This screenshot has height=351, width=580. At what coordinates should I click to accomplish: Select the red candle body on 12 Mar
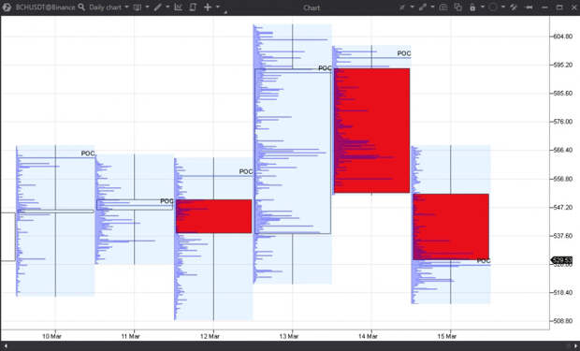(x=214, y=216)
